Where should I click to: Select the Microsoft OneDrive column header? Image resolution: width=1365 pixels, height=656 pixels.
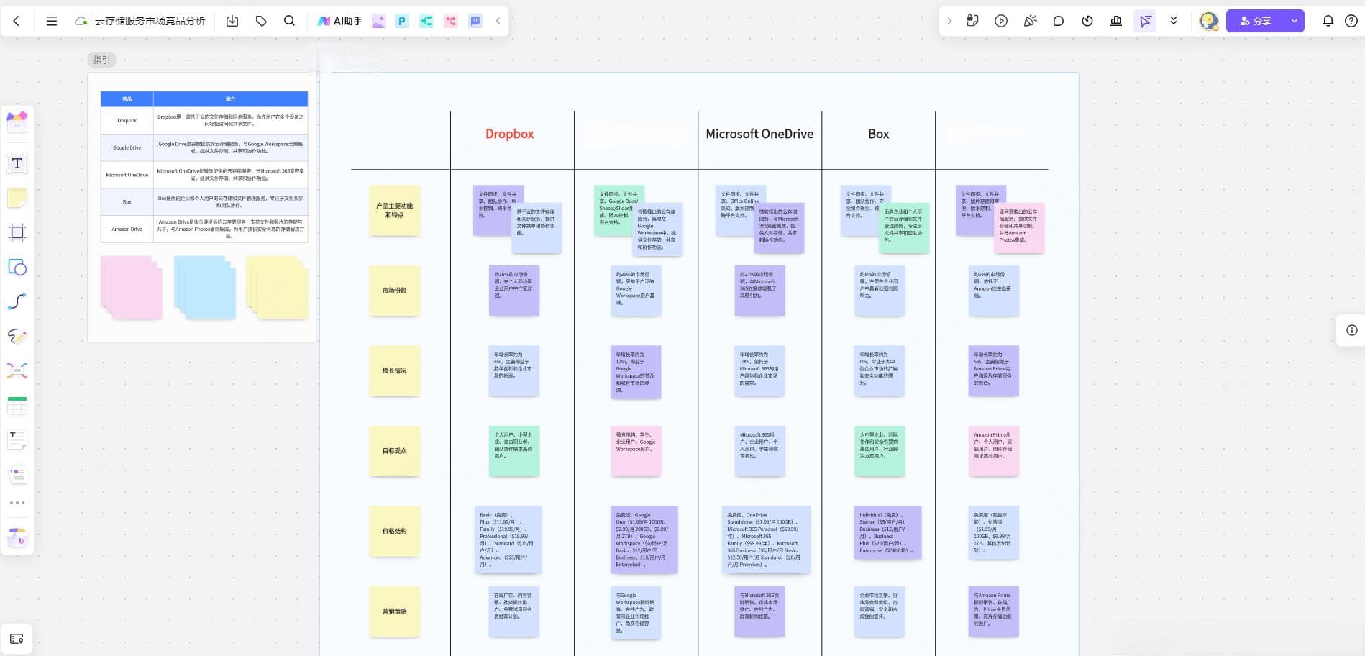point(759,134)
